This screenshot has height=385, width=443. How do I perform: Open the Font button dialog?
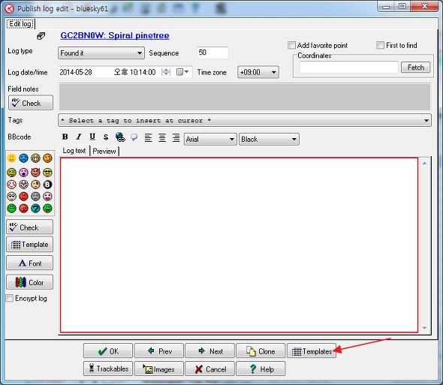pyautogui.click(x=29, y=263)
